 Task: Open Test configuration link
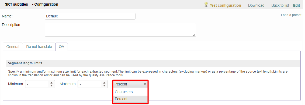click(x=225, y=5)
